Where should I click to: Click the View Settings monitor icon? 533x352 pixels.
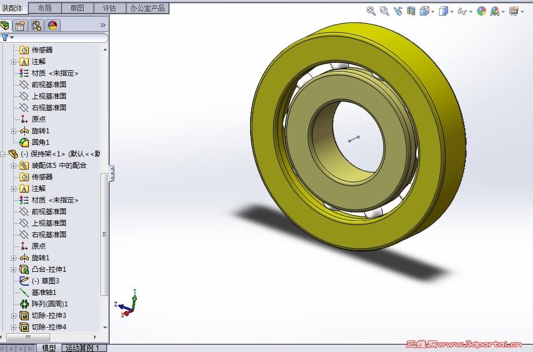click(x=513, y=11)
